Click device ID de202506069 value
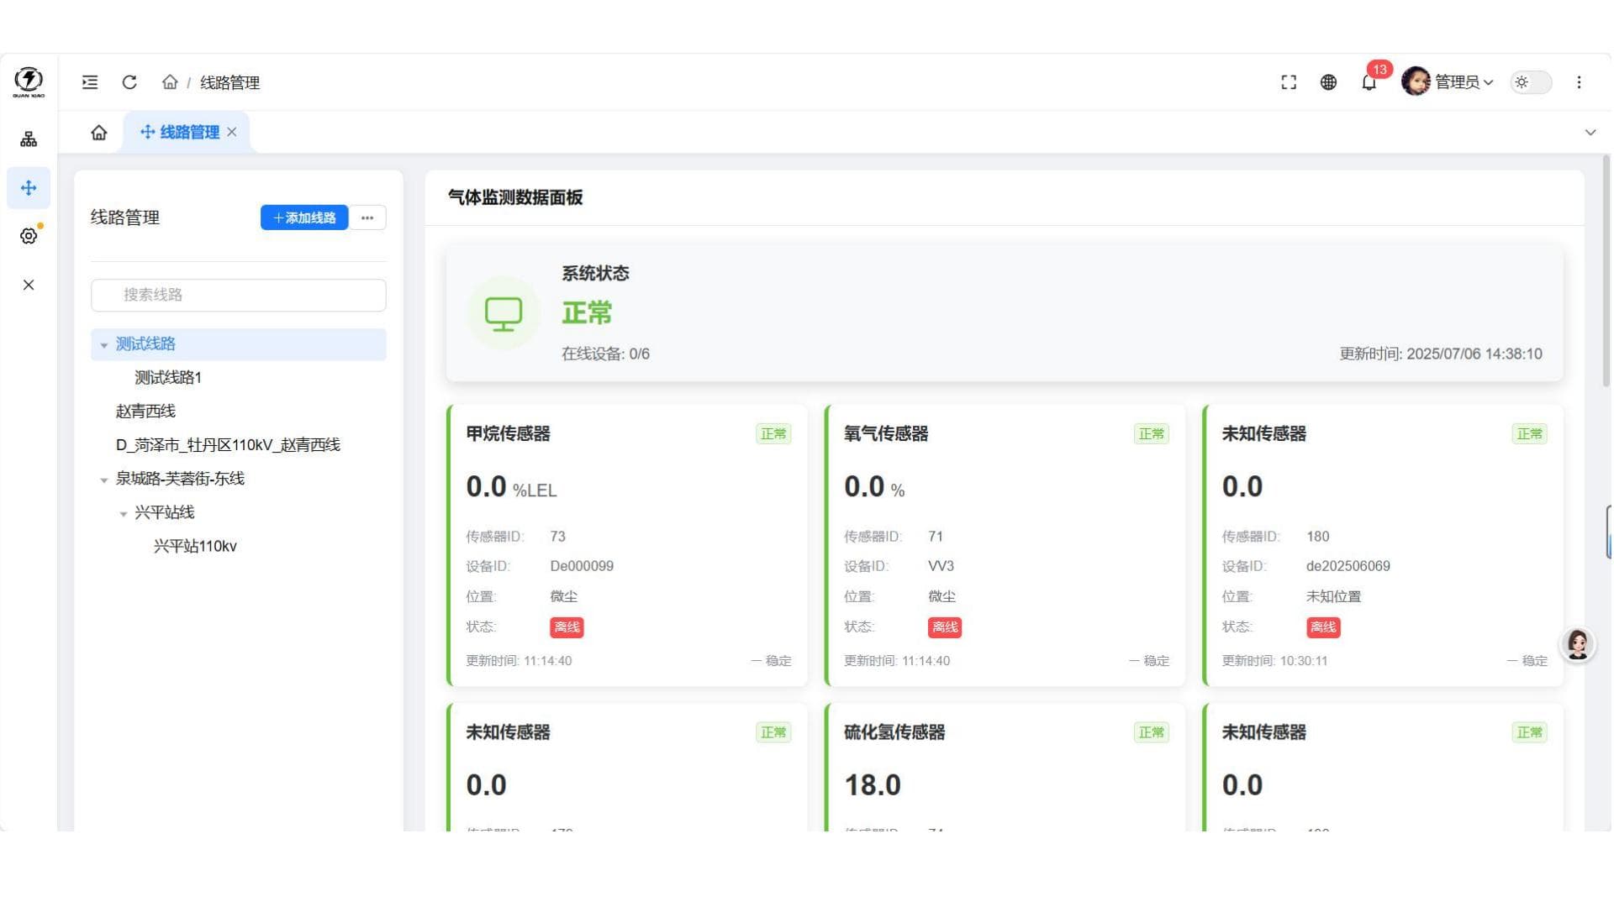 tap(1348, 566)
